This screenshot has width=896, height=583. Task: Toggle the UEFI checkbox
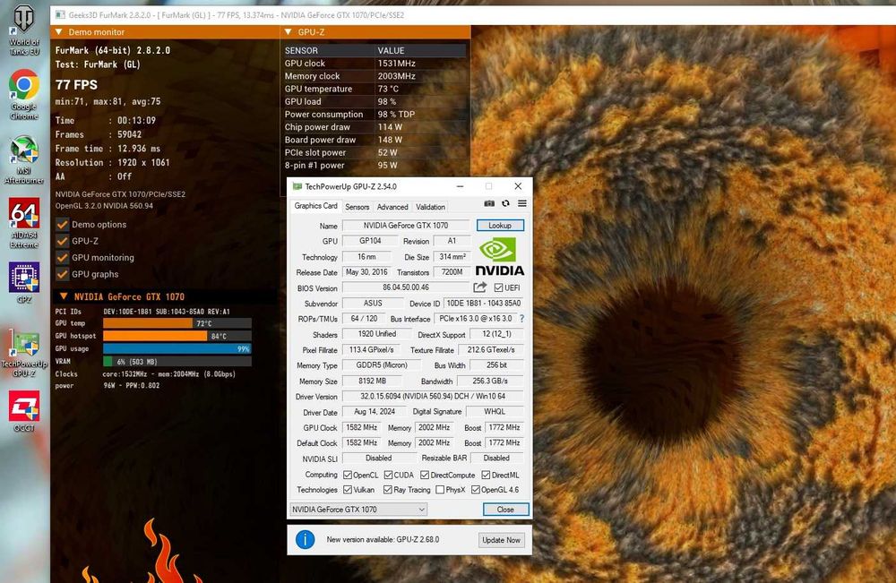coord(498,287)
